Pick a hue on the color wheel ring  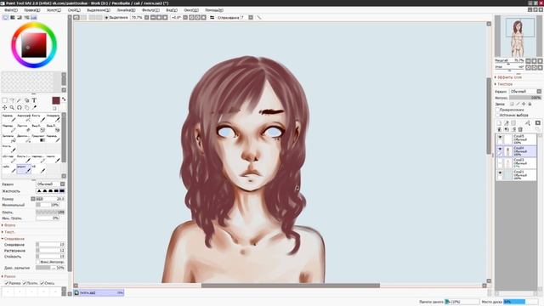coord(34,25)
